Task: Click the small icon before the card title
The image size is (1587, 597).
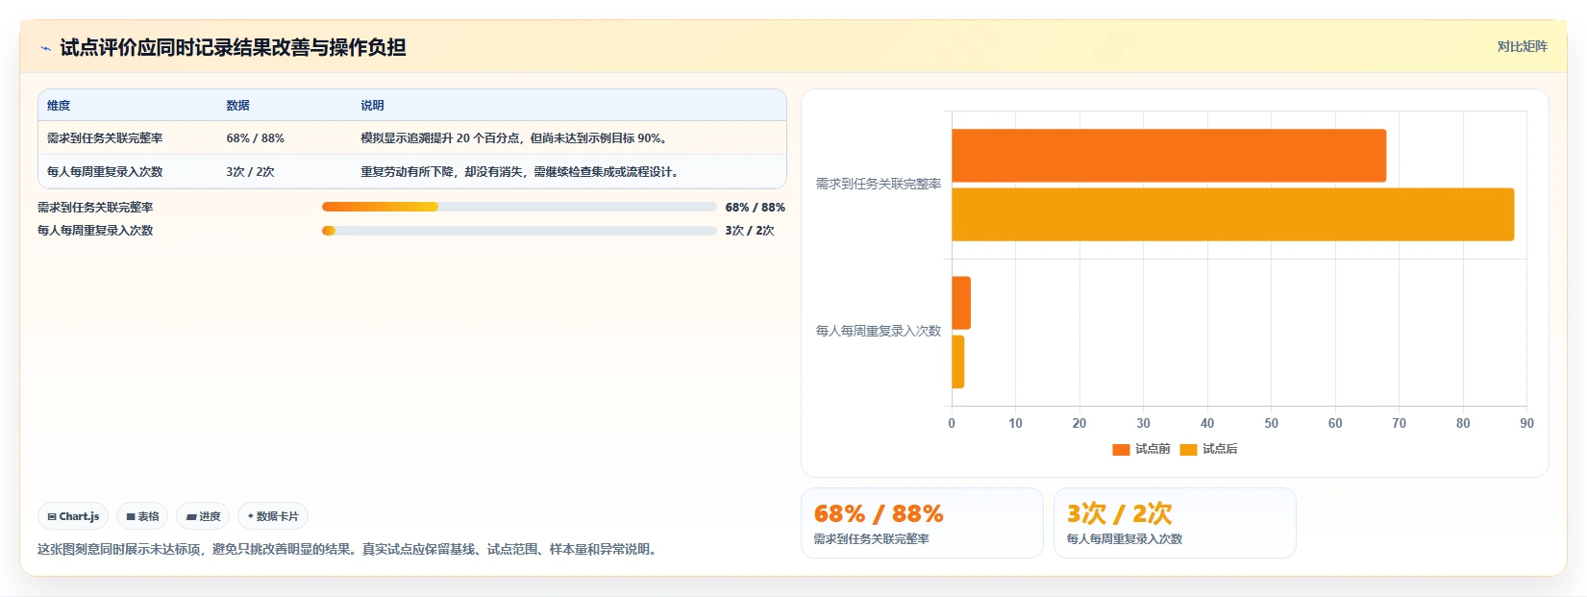Action: click(x=45, y=48)
